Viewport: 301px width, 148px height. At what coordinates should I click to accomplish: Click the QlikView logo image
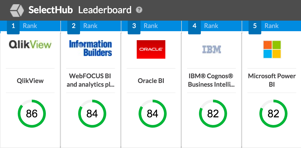click(x=30, y=44)
